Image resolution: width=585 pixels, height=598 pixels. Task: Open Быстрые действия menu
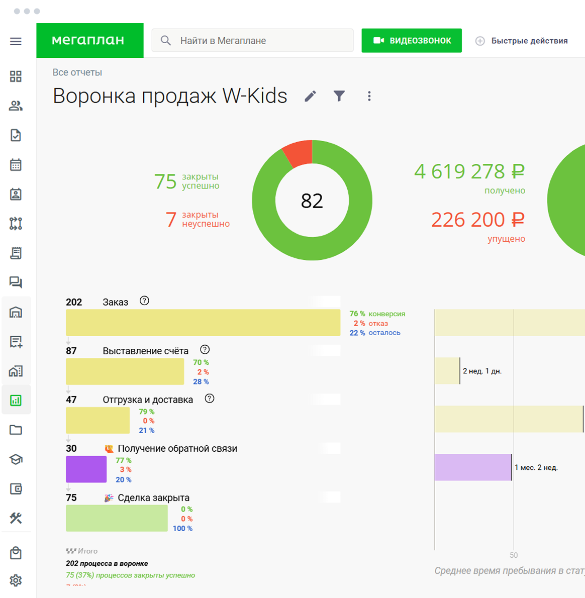(x=521, y=41)
